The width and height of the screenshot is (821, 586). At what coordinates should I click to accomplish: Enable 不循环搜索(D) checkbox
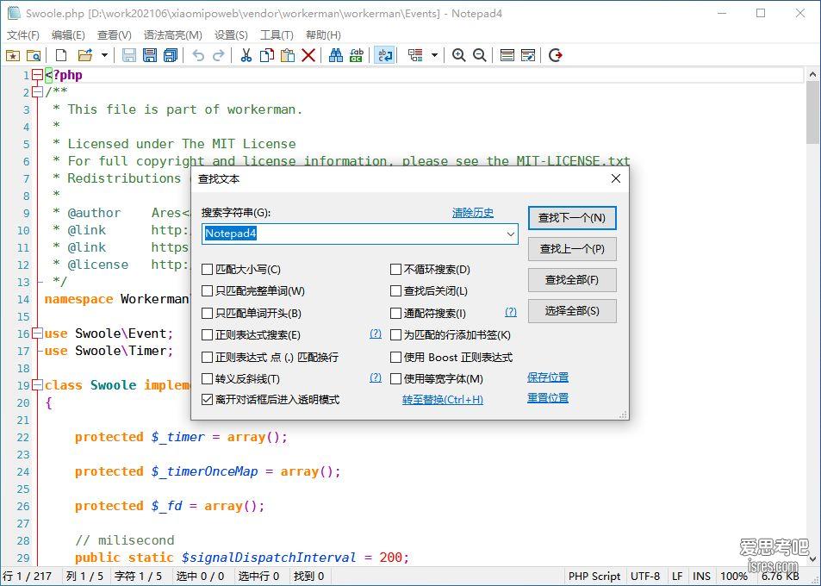click(395, 269)
